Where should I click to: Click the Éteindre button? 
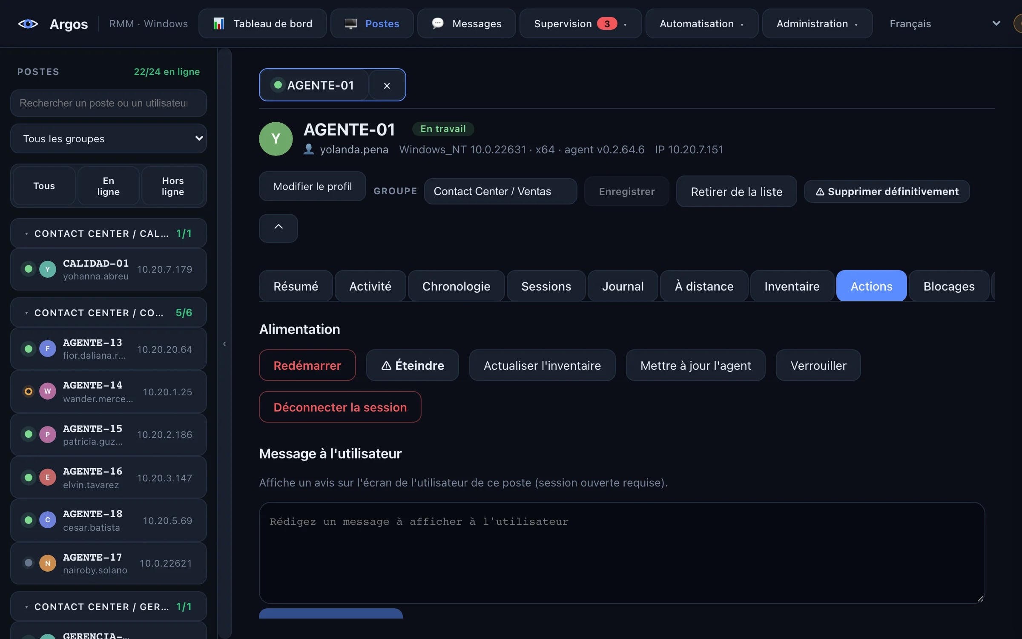(x=412, y=365)
